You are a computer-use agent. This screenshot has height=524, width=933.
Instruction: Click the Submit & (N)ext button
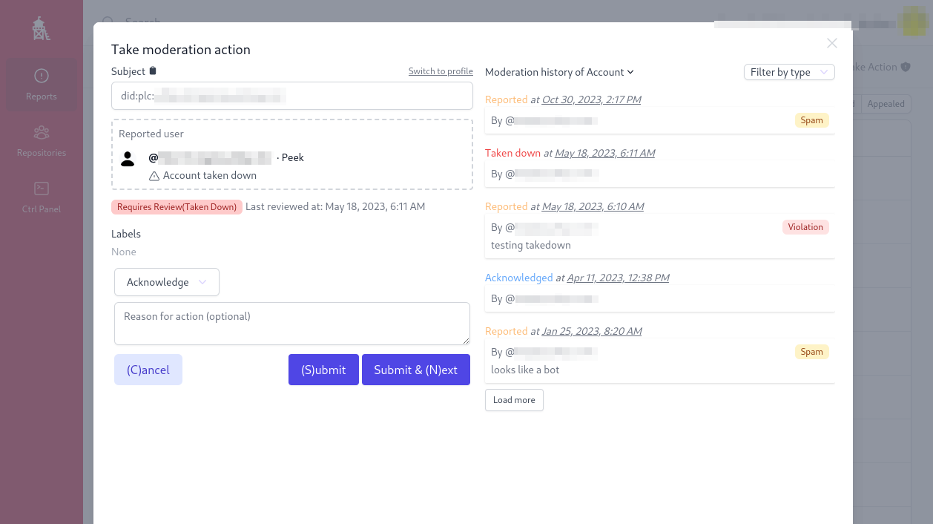pyautogui.click(x=416, y=369)
